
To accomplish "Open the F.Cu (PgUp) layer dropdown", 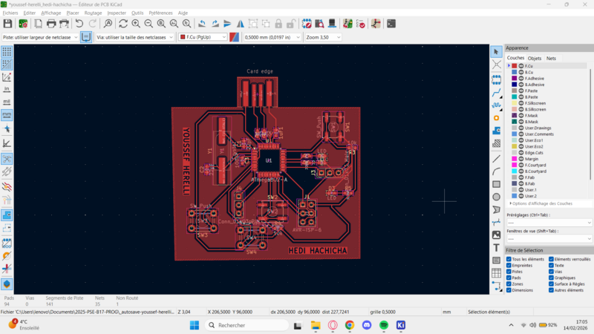I will [x=202, y=36].
